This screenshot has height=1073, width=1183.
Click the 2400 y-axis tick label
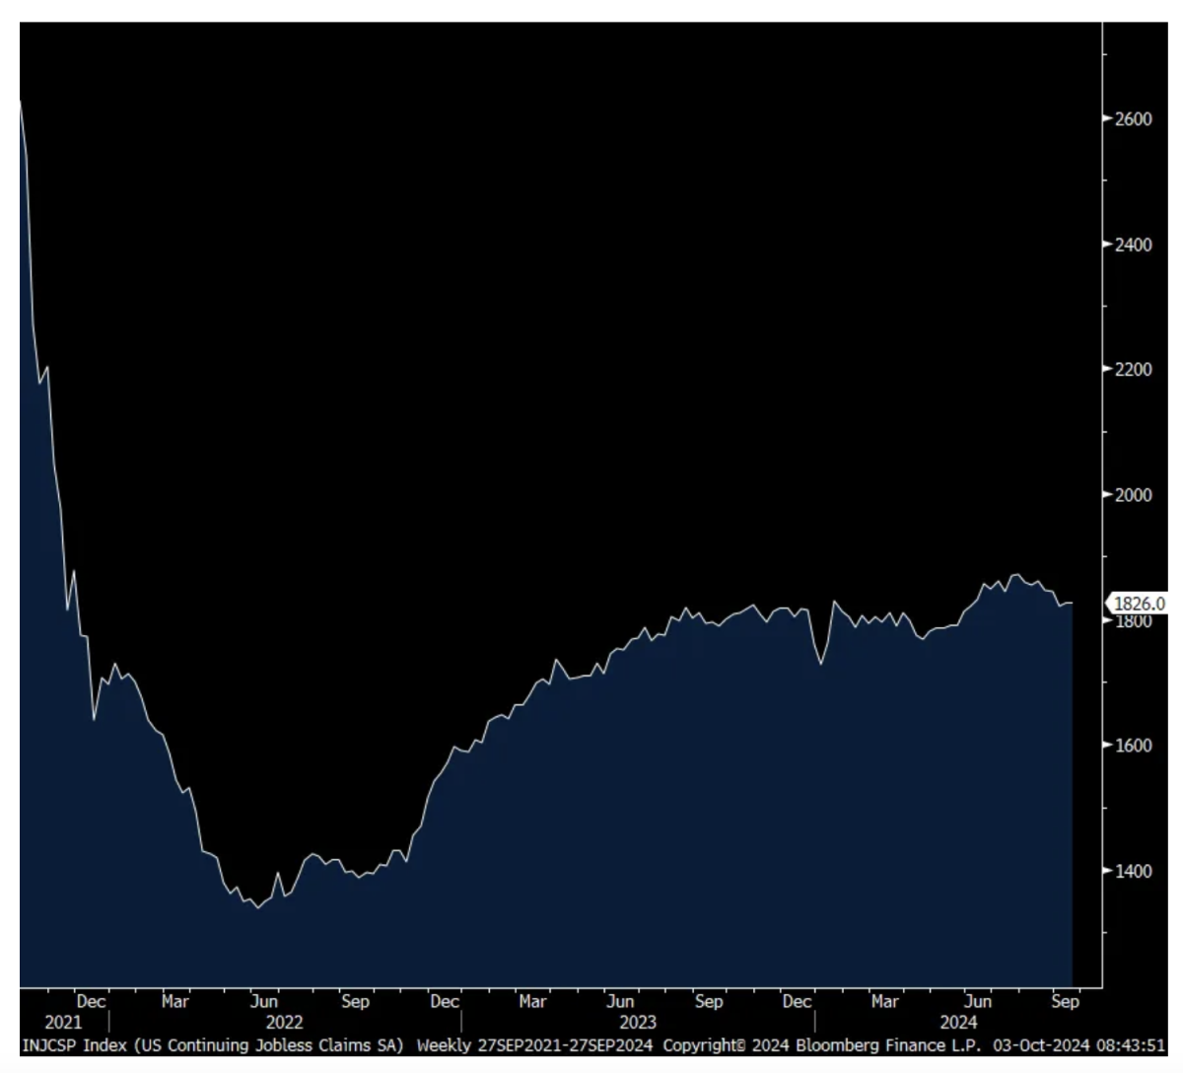[1133, 245]
